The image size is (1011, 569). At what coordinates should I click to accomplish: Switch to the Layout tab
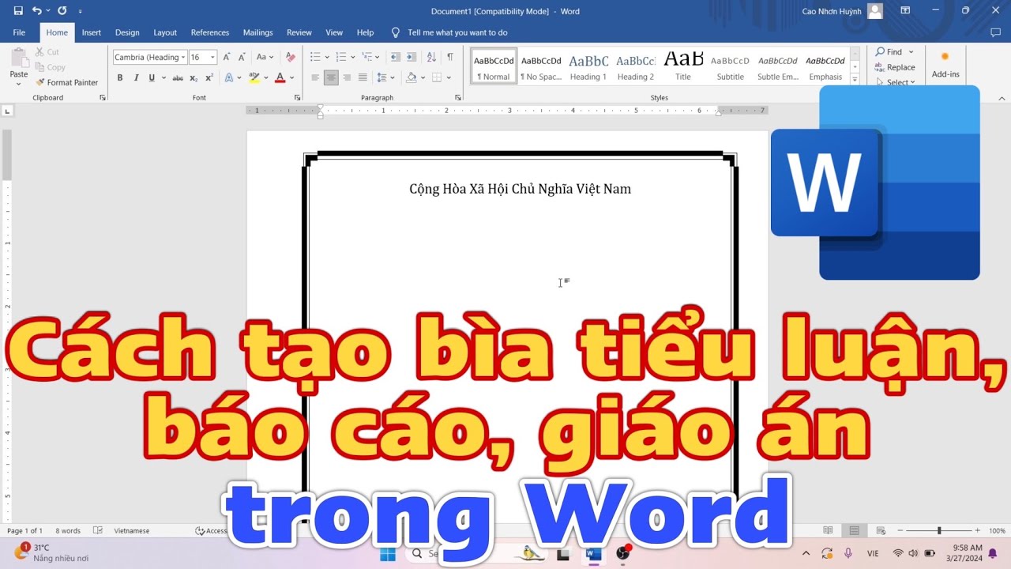point(165,32)
